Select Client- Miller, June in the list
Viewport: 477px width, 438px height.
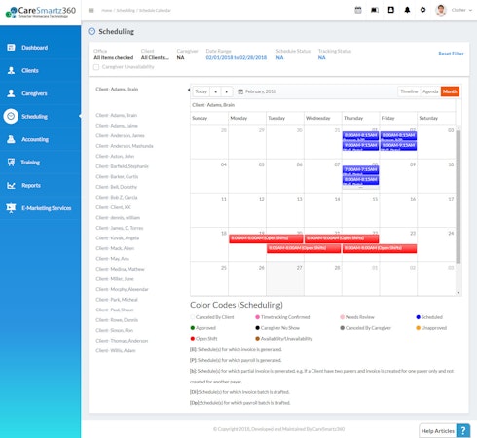point(115,279)
